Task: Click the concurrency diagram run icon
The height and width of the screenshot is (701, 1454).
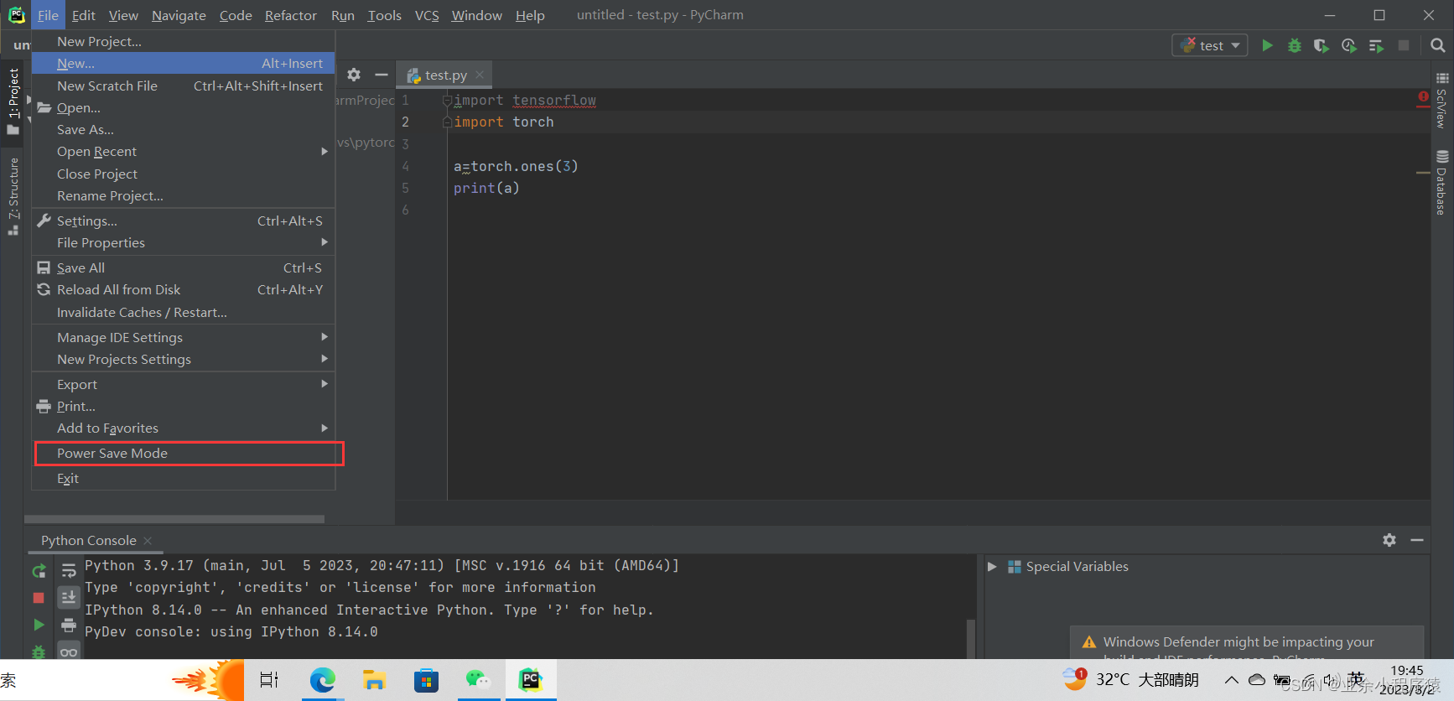Action: click(1376, 45)
